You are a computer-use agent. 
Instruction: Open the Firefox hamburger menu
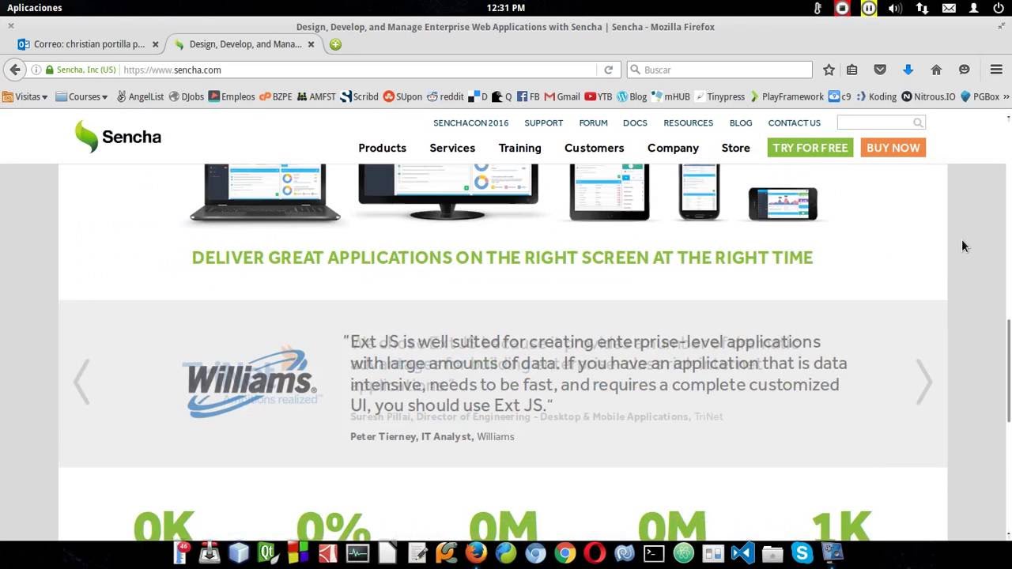coord(996,70)
